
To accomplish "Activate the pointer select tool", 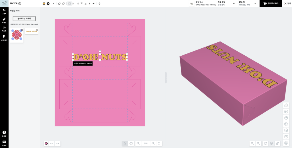I will click(125, 143).
